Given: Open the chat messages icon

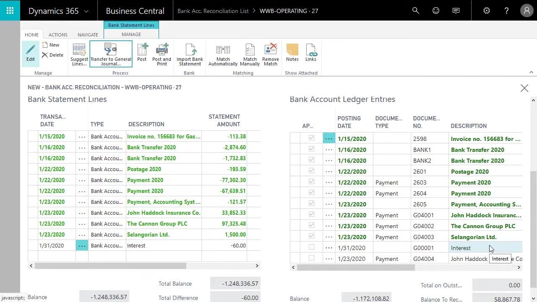Looking at the screenshot, I should (456, 10).
